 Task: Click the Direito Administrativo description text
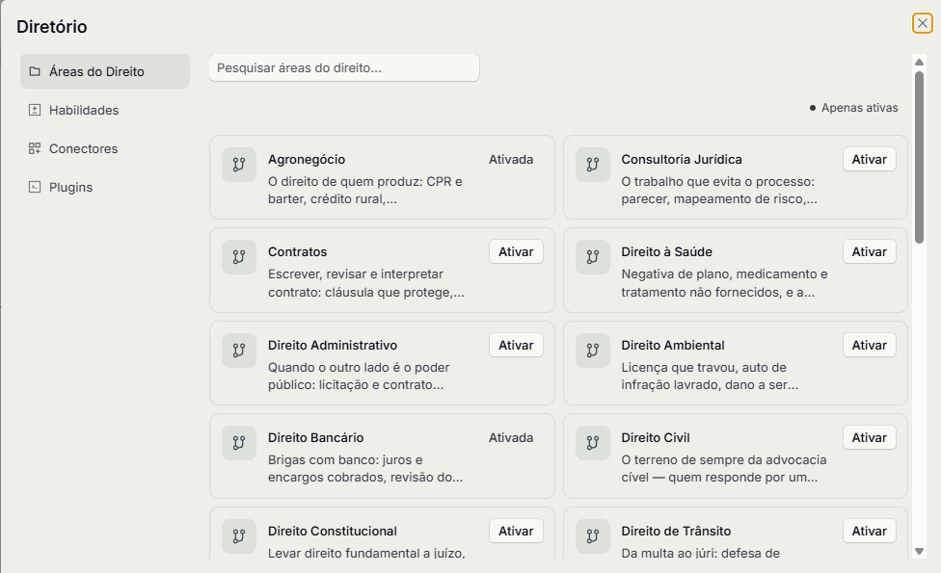(x=359, y=376)
